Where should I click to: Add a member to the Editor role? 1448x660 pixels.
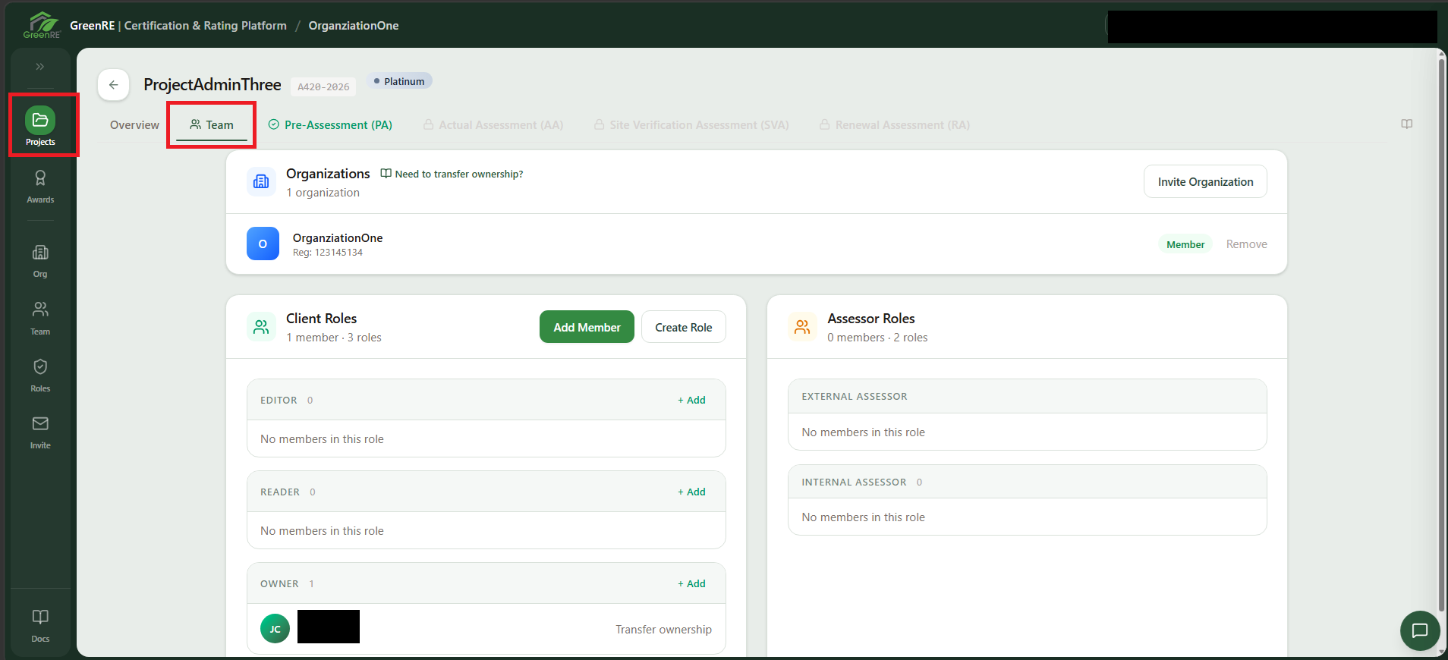click(x=691, y=400)
